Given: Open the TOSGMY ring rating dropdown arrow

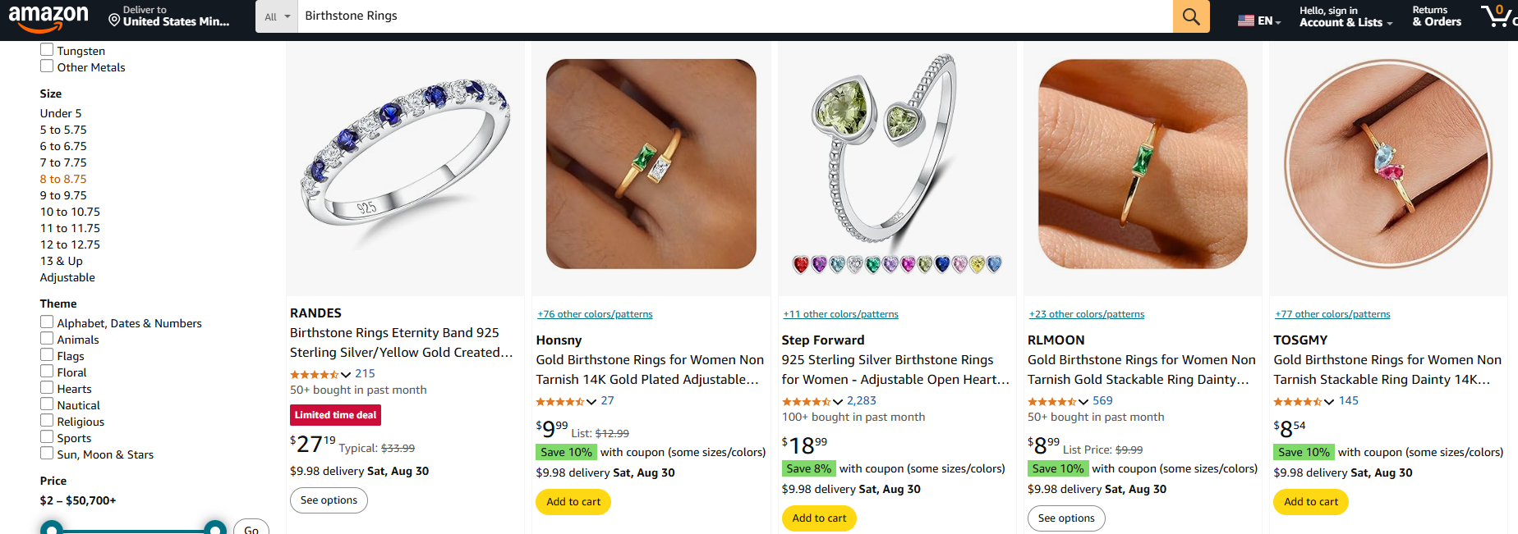Looking at the screenshot, I should pyautogui.click(x=1328, y=401).
